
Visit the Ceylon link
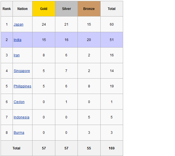(x=19, y=102)
